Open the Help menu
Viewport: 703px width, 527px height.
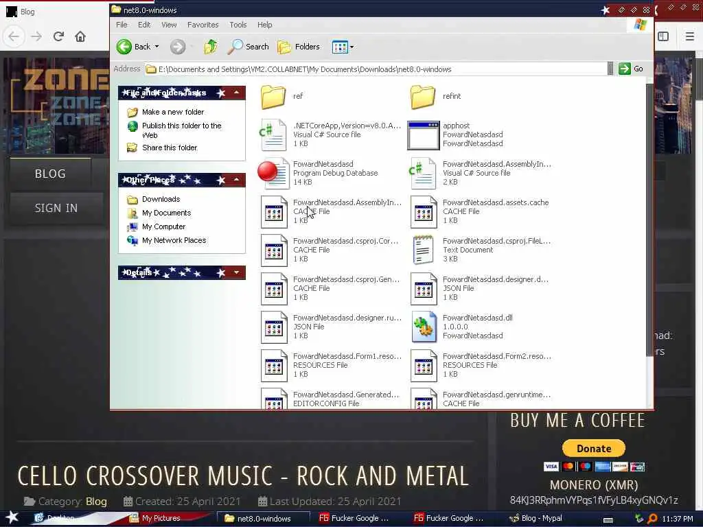264,25
